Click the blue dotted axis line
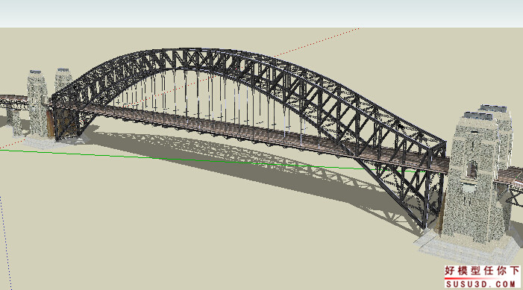 click(x=6, y=243)
